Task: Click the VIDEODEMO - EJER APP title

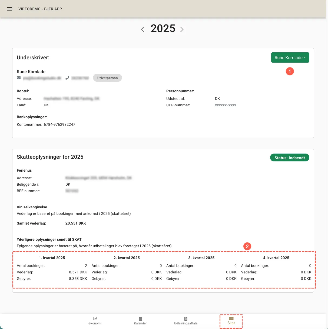Action: click(40, 9)
